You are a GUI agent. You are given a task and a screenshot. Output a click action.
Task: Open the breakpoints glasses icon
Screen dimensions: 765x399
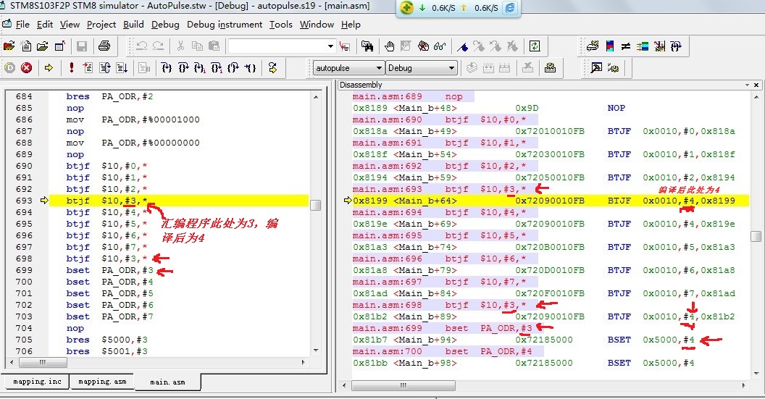440,46
